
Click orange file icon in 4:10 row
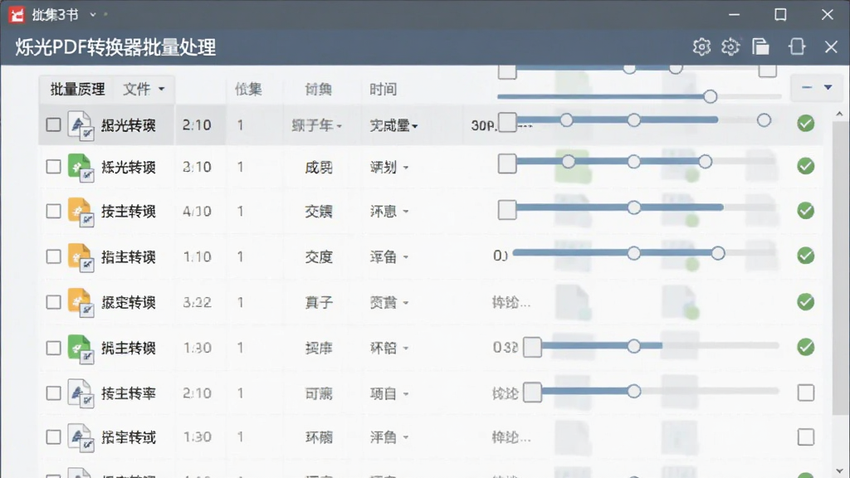tap(81, 212)
